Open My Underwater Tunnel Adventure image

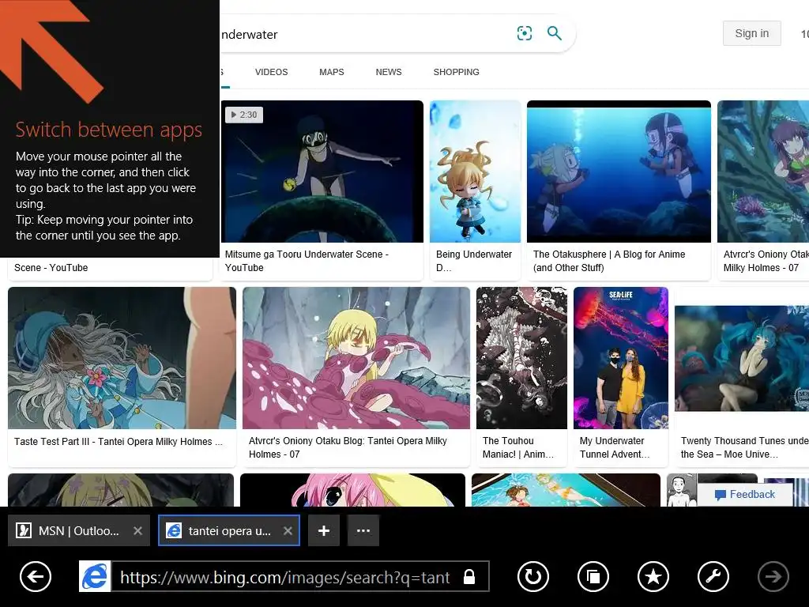click(x=621, y=358)
